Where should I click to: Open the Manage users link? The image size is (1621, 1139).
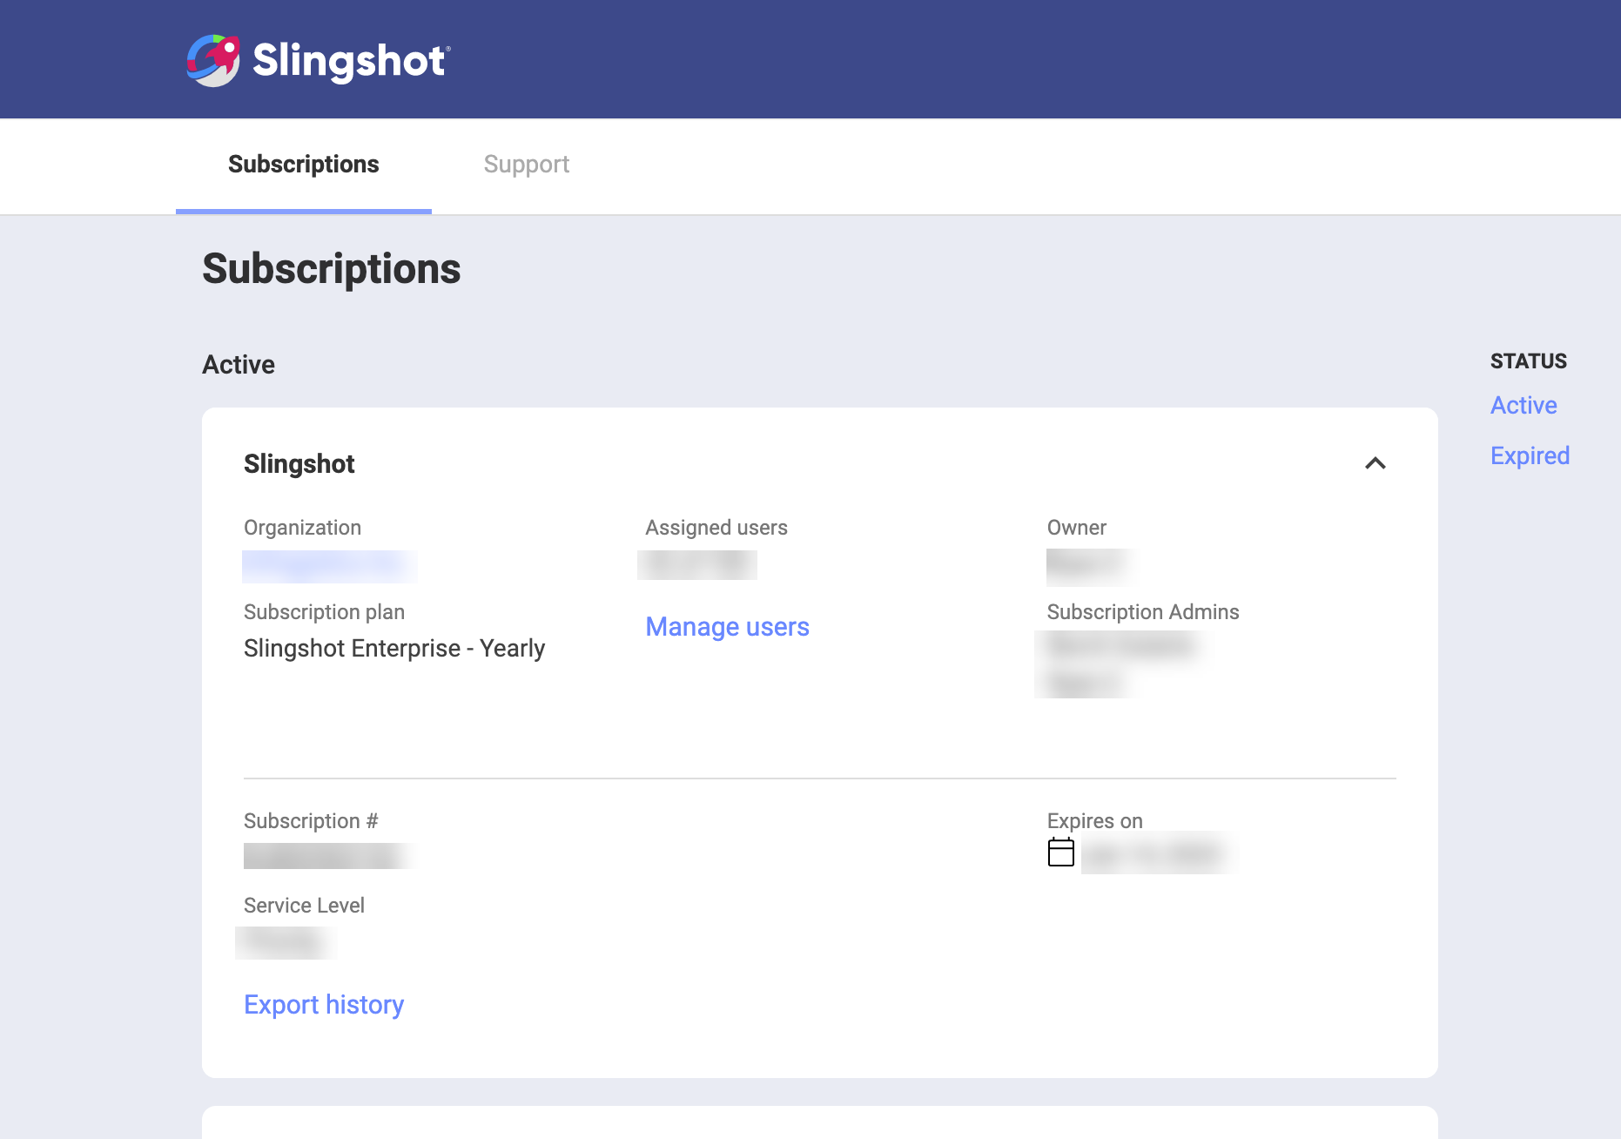click(x=728, y=627)
